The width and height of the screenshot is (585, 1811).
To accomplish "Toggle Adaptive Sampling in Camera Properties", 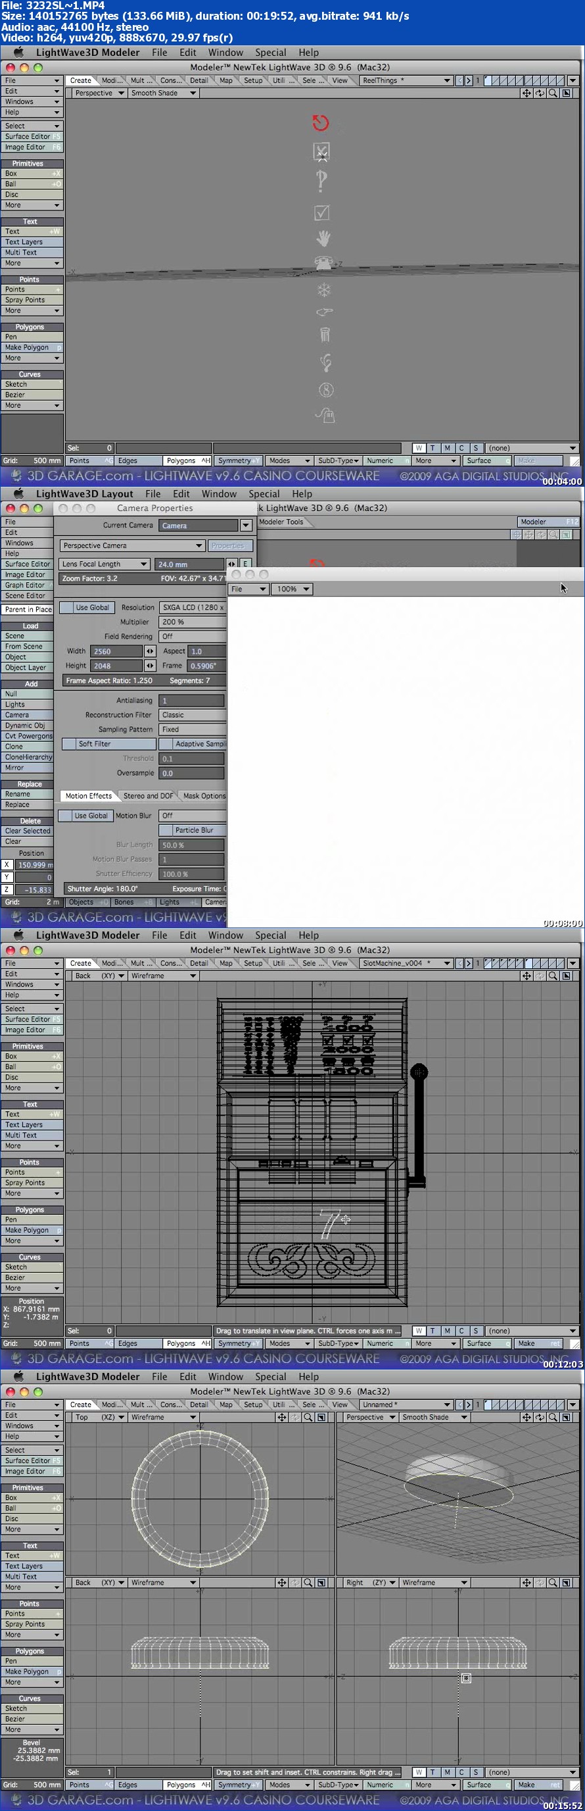I will tap(193, 744).
